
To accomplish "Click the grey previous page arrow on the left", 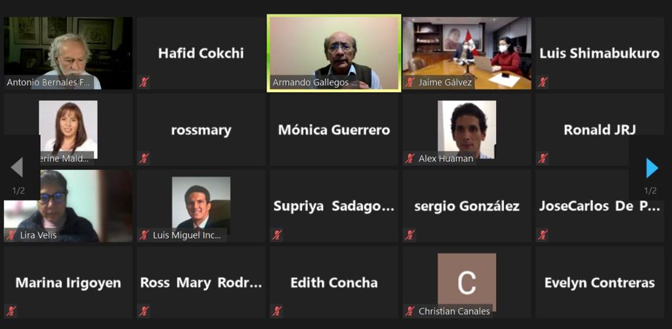I will [x=16, y=167].
